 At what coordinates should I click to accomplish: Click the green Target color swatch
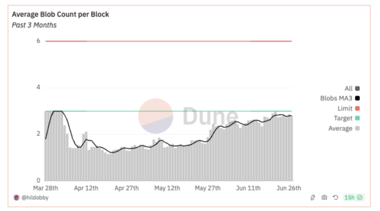pos(357,118)
